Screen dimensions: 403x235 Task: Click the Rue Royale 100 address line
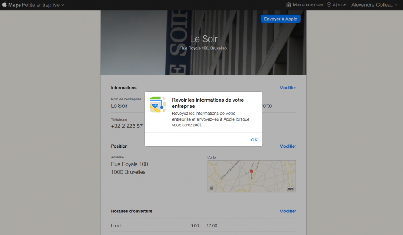pos(129,164)
